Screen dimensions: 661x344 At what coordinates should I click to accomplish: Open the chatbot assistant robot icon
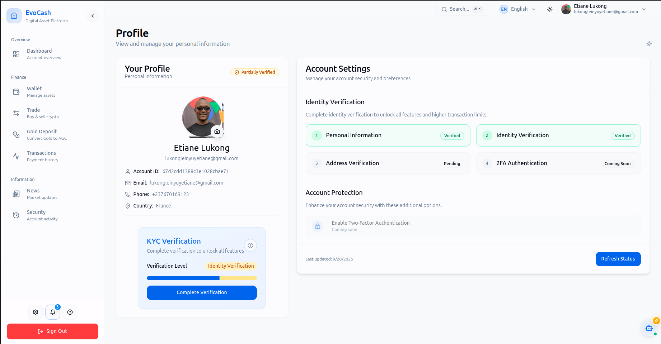(x=649, y=328)
